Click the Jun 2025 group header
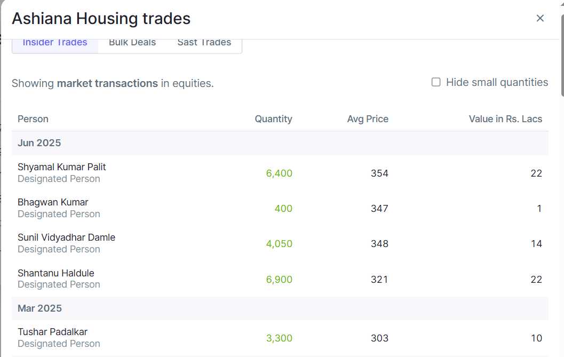 coord(39,143)
